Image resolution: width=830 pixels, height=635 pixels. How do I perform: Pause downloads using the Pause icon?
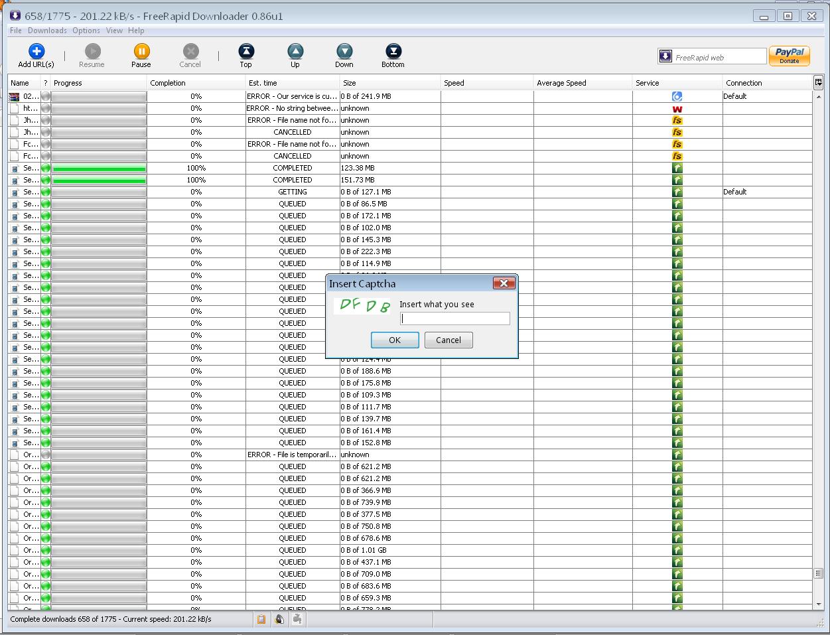141,52
